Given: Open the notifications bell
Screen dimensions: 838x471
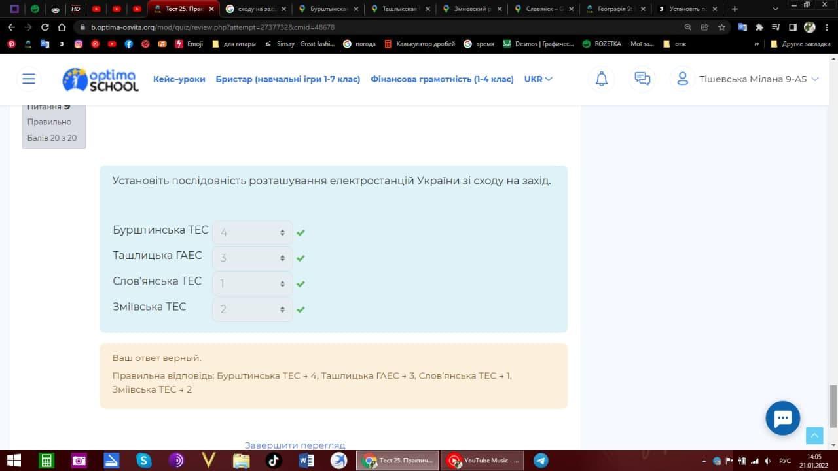Looking at the screenshot, I should point(601,79).
